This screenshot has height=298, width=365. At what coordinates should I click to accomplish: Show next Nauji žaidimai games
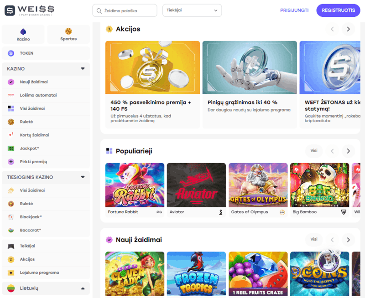(x=348, y=240)
